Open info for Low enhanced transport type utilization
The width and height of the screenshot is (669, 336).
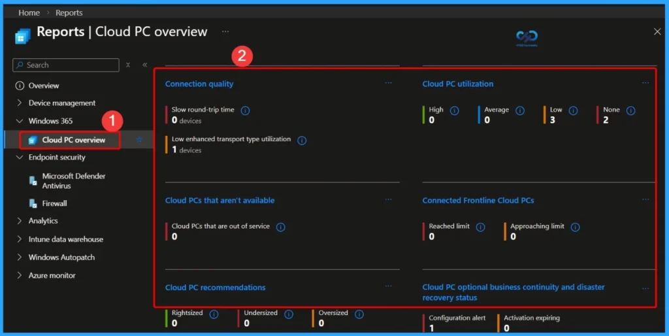coord(302,141)
